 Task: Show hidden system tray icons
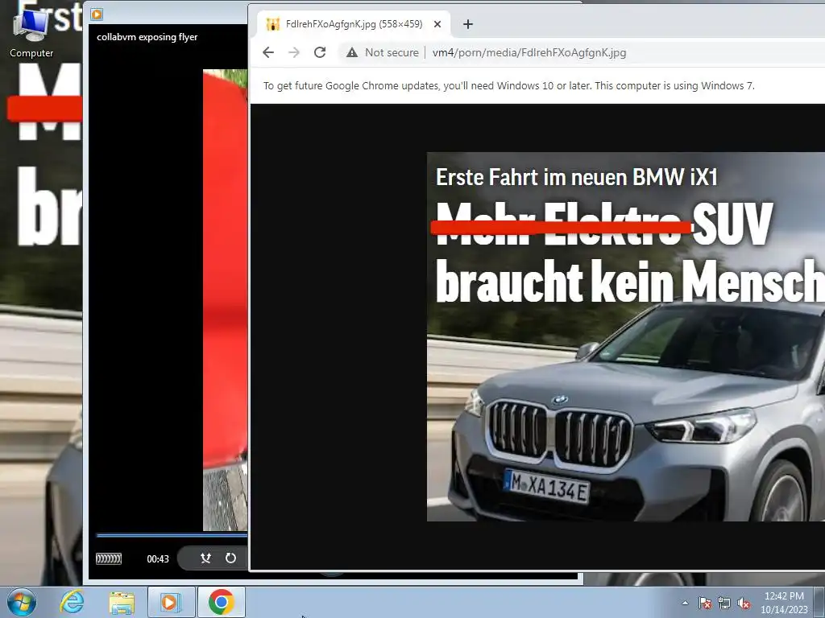[x=685, y=603]
